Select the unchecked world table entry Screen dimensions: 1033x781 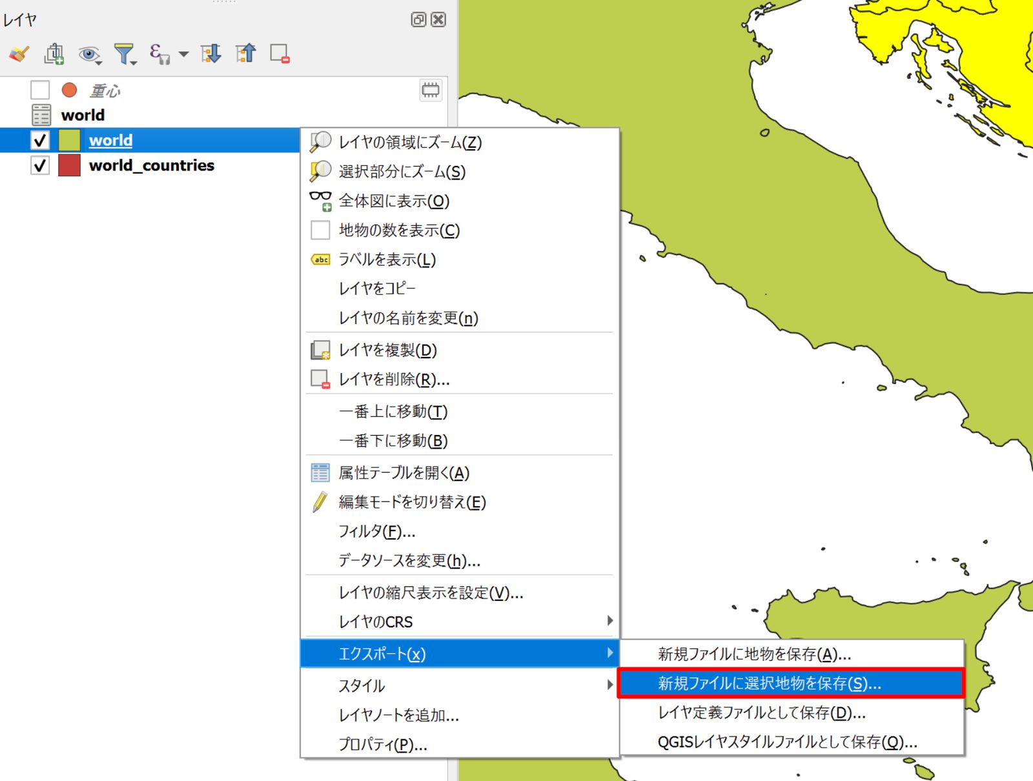[83, 115]
